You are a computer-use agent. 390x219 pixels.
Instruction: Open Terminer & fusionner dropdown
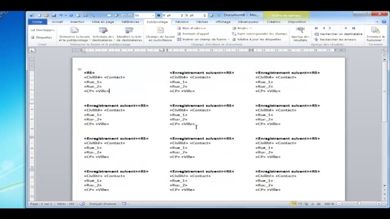click(x=375, y=34)
